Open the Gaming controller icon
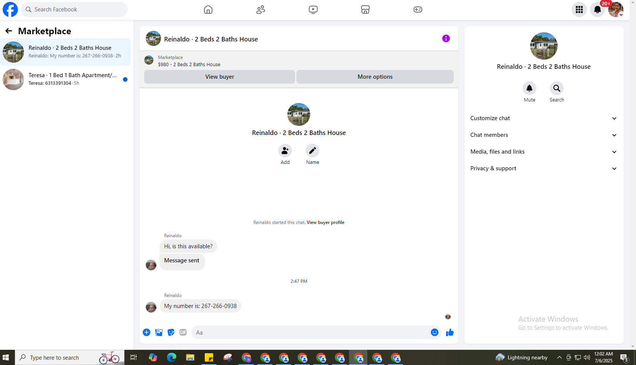Screen dimensions: 636x365 (x=418, y=10)
